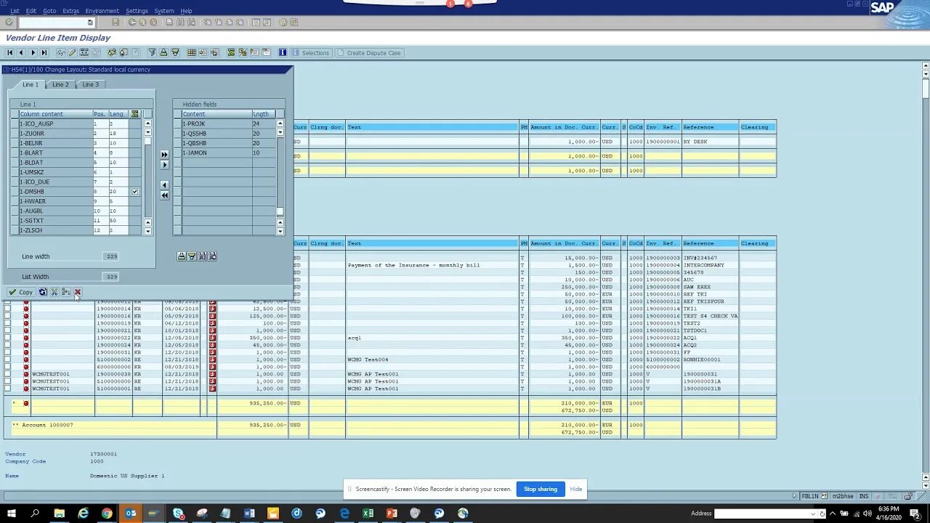The width and height of the screenshot is (930, 523).
Task: Open the command field dropdown arrow
Action: [90, 23]
